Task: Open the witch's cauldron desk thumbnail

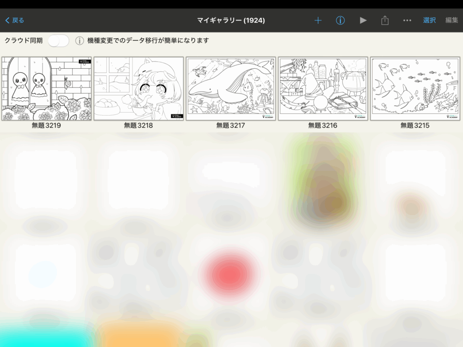Action: [323, 89]
